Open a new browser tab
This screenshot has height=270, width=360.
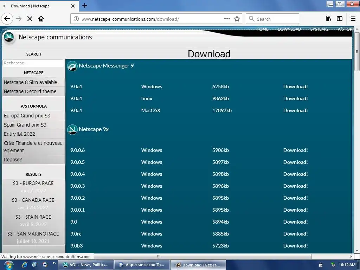point(85,6)
